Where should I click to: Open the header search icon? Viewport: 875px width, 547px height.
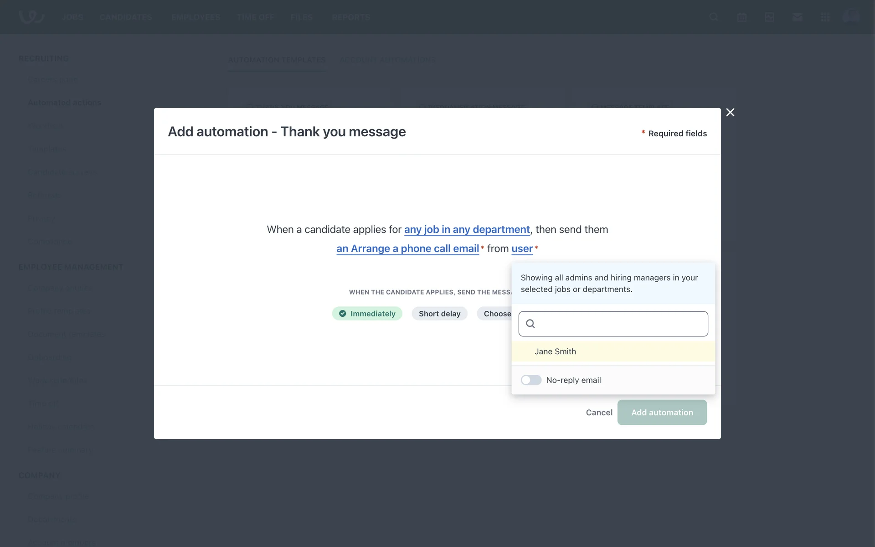[714, 17]
